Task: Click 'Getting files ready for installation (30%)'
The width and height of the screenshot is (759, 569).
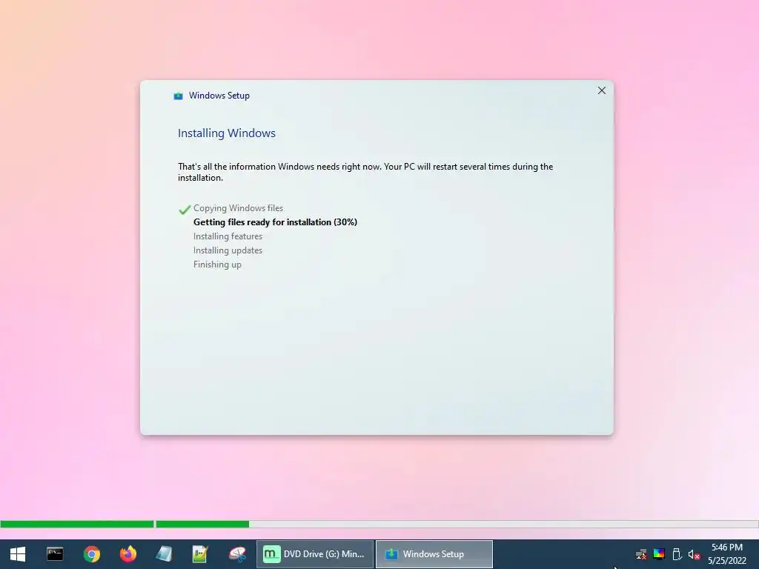Action: click(276, 222)
